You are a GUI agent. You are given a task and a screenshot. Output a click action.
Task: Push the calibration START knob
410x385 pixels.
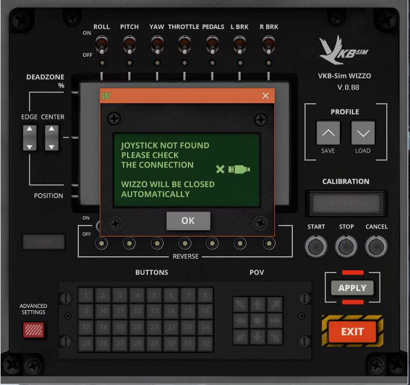[316, 246]
